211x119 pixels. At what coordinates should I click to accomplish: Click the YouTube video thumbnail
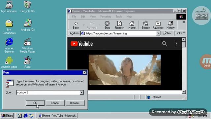tap(125, 70)
